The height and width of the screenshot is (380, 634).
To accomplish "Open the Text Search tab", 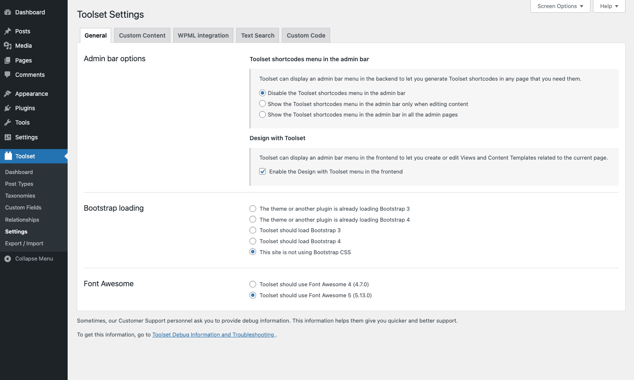I will 258,35.
